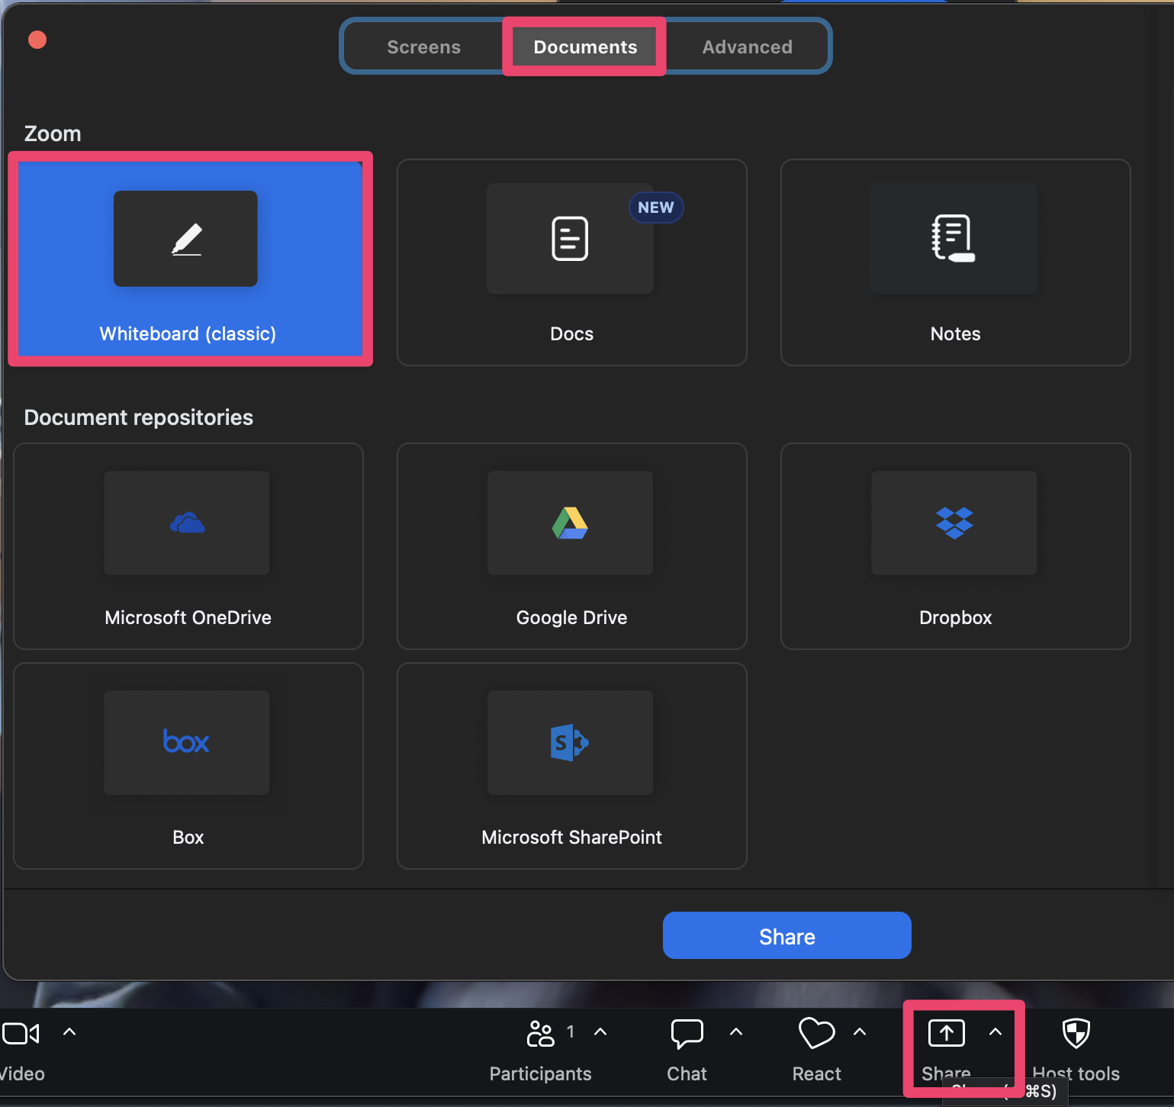Screen dimensions: 1174x1107
Task: Click the Share screen arrow icon in toolbar
Action: pyautogui.click(x=946, y=1033)
